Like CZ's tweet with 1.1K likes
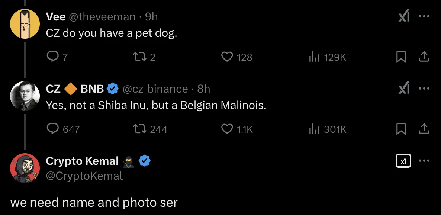Image resolution: width=441 pixels, height=215 pixels. 227,129
